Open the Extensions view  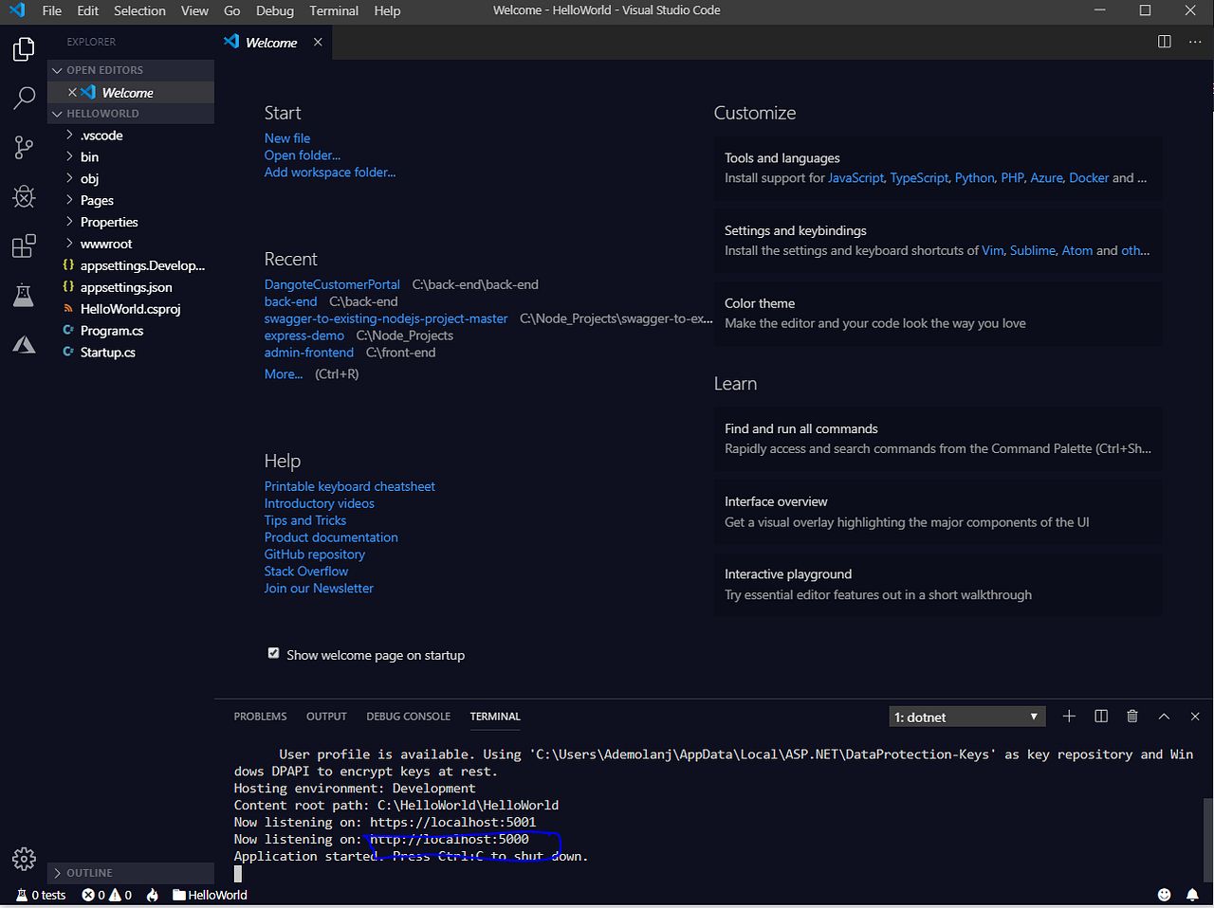click(x=24, y=245)
